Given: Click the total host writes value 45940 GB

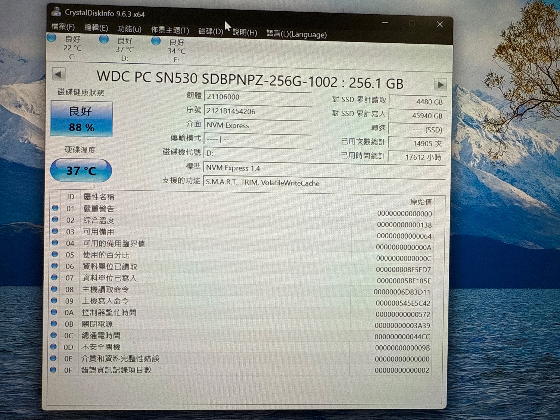Looking at the screenshot, I should pos(417,115).
